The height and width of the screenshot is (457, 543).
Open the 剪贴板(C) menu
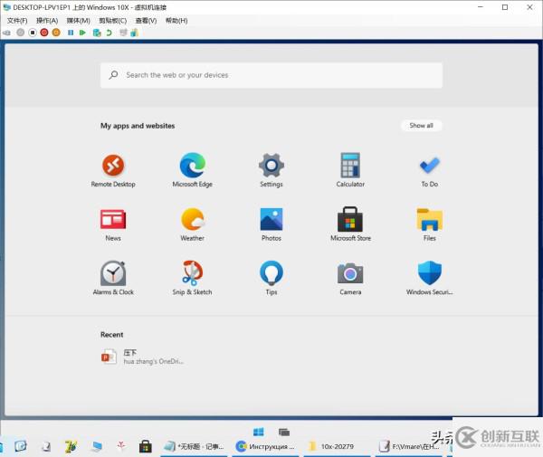[x=113, y=21]
